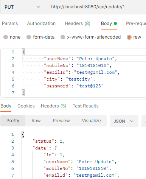Viewport: 146px width, 179px height.
Task: Switch response view to Raw
Action: tap(36, 121)
